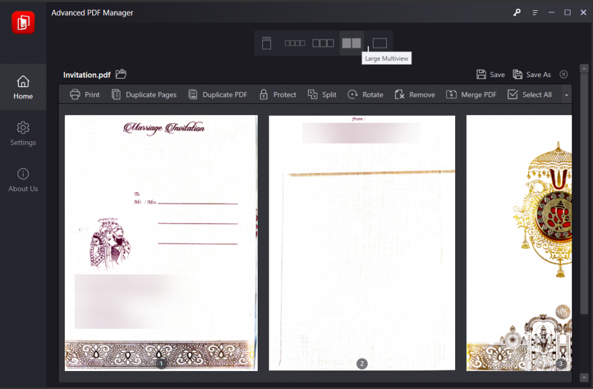Open the About Us sidebar item
The image size is (593, 389).
(23, 180)
